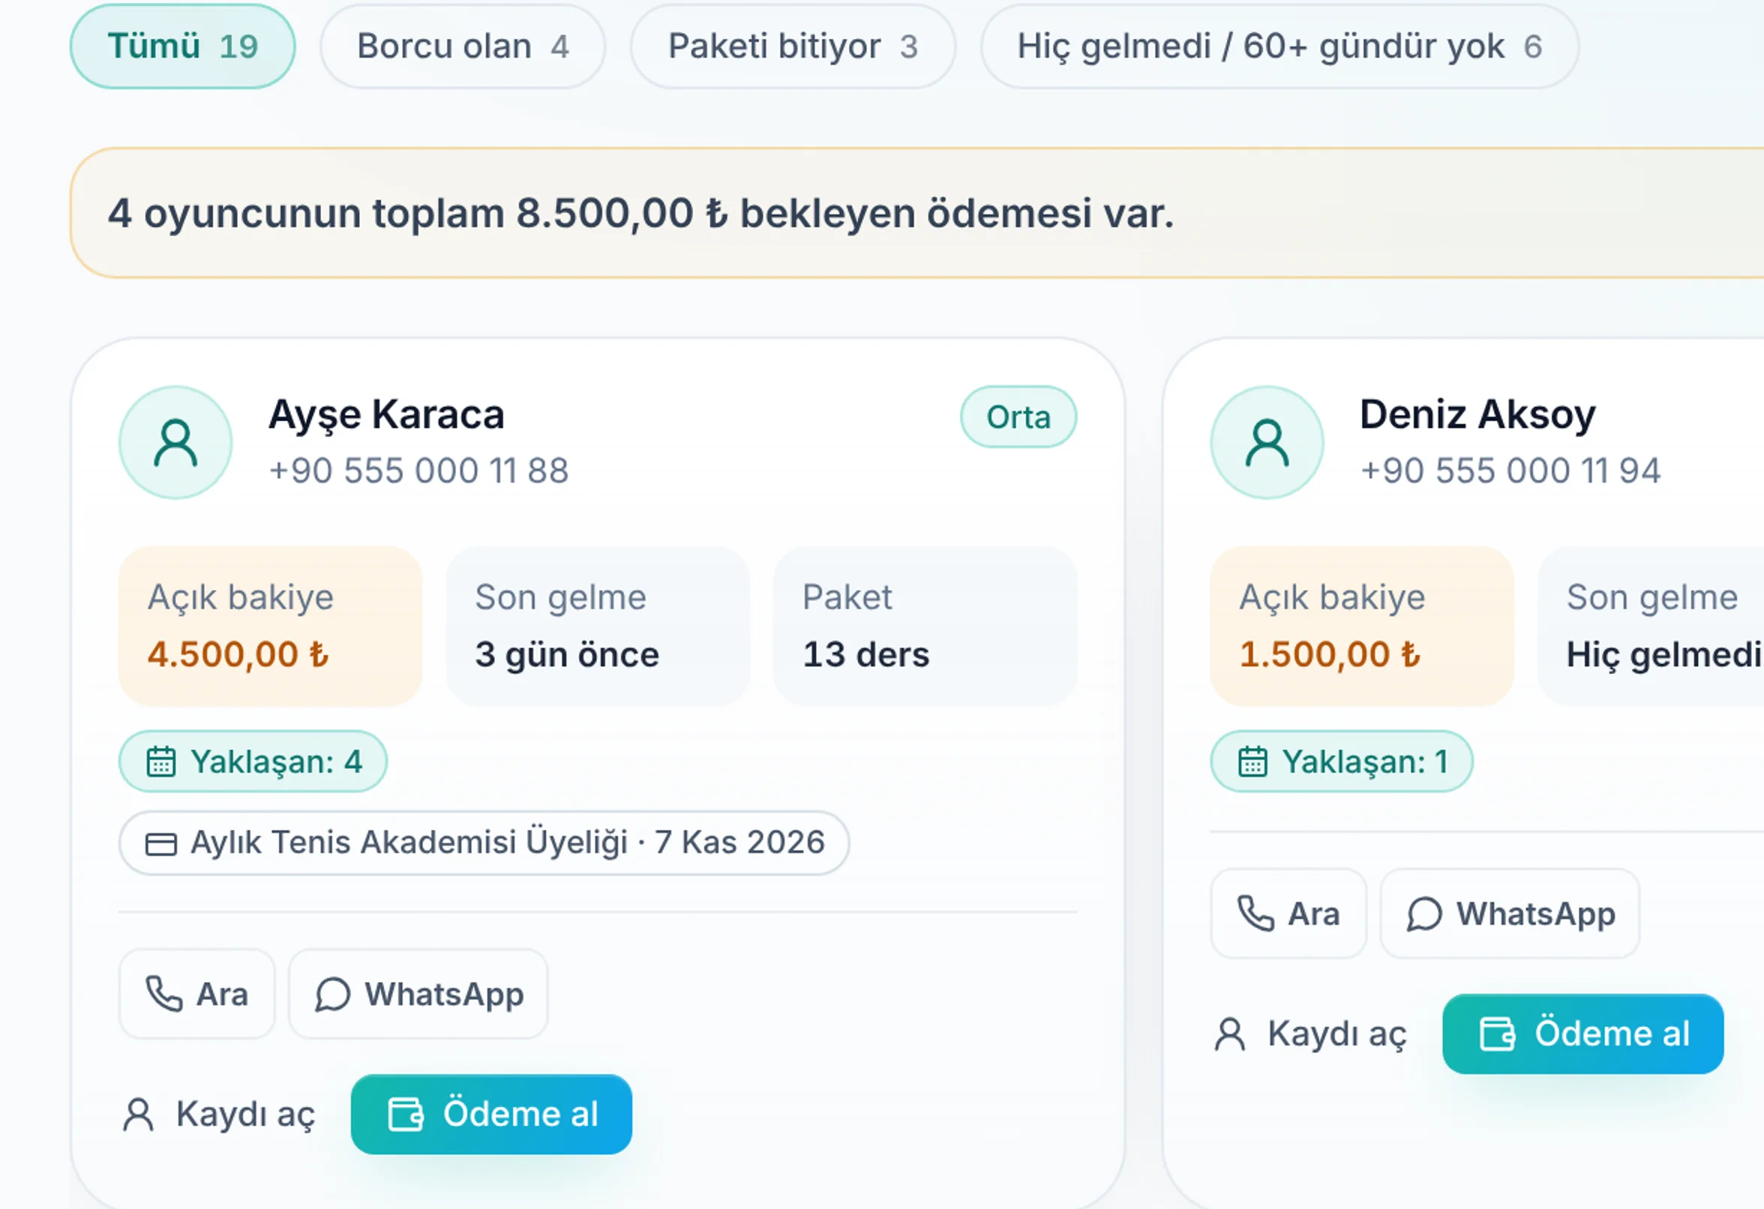Open Deniz Aksoy's name
Viewport: 1764px width, 1209px height.
[1477, 415]
